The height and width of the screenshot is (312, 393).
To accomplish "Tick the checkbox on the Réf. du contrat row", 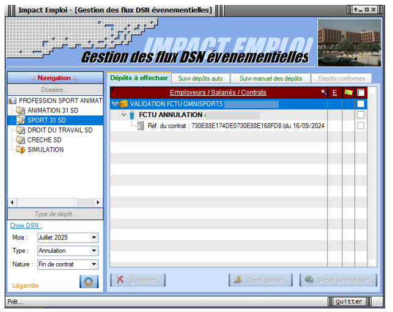I will click(x=361, y=126).
